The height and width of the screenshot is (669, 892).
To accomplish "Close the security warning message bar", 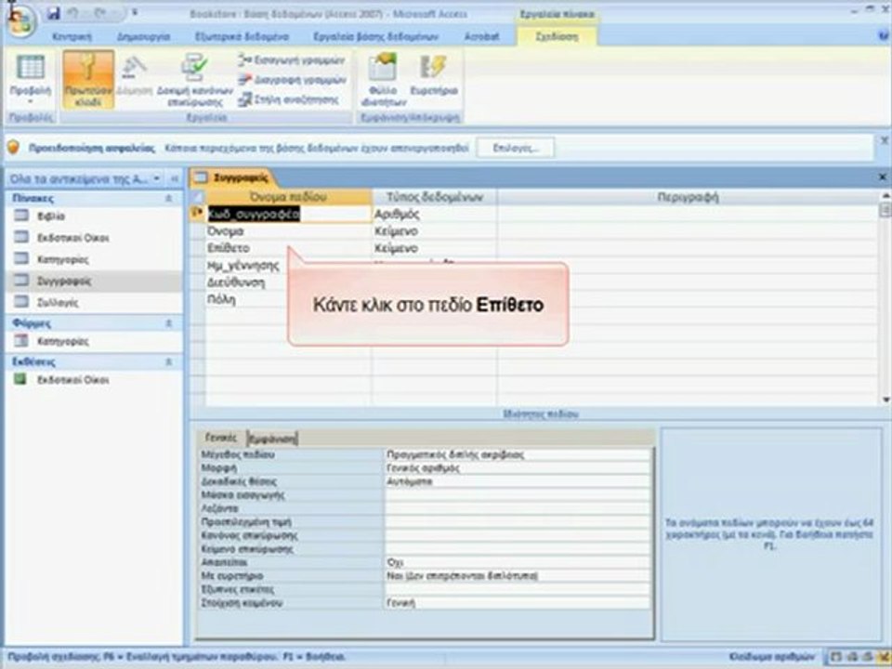I will pos(885,140).
